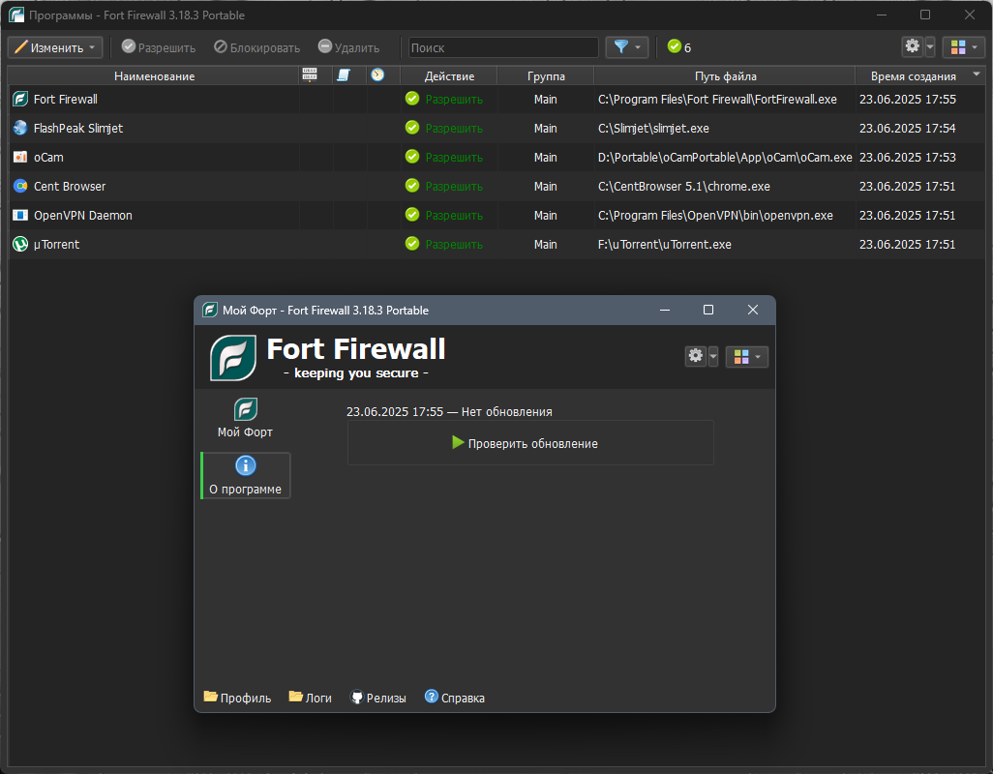Click the Cent Browser icon in list
Screen dimensions: 993x774
(x=20, y=186)
